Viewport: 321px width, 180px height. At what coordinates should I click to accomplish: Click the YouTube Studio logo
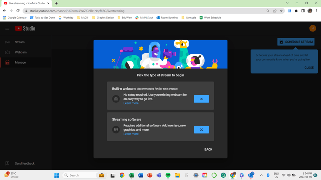click(25, 28)
